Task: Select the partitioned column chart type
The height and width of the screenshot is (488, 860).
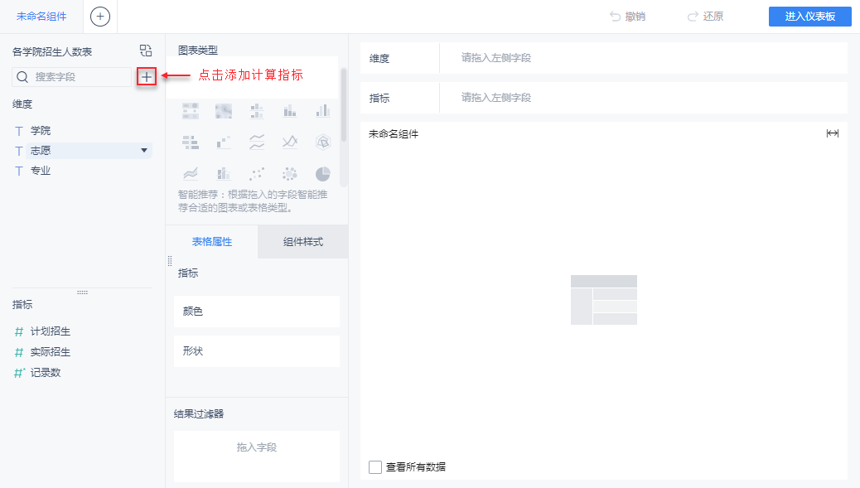Action: click(x=257, y=111)
